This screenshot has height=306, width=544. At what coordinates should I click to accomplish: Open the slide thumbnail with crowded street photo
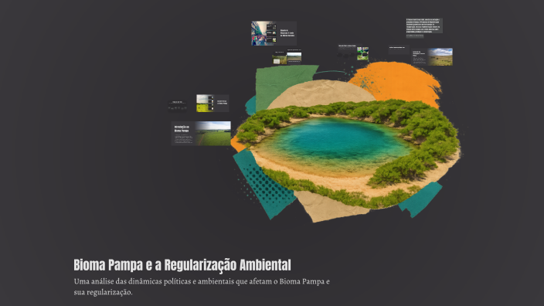(274, 33)
